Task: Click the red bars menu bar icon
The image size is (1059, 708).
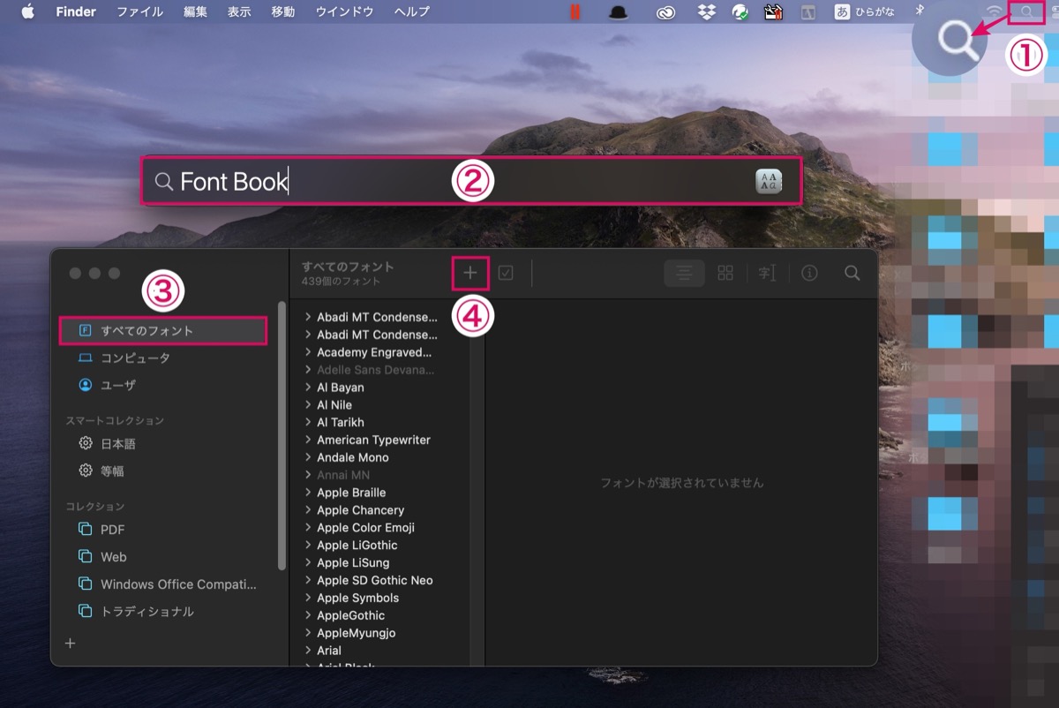Action: (575, 11)
